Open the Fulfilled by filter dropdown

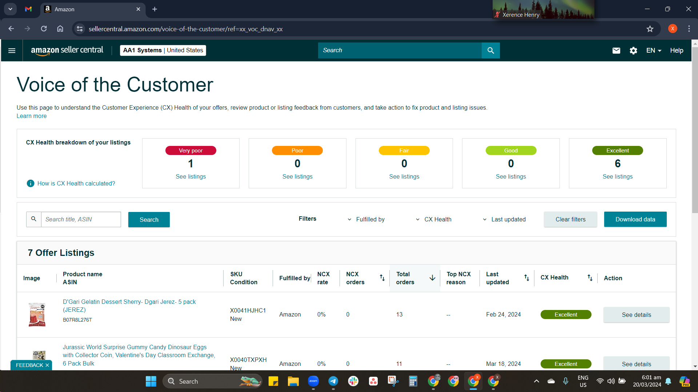coord(366,219)
